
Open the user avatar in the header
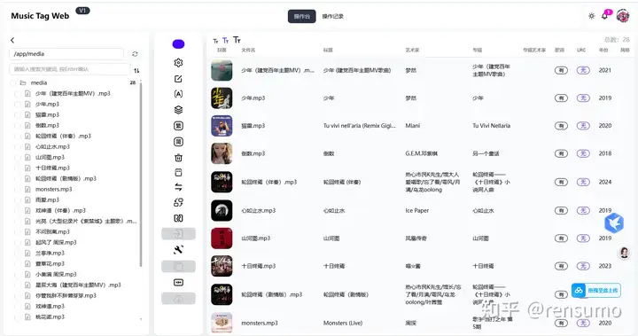click(x=623, y=15)
